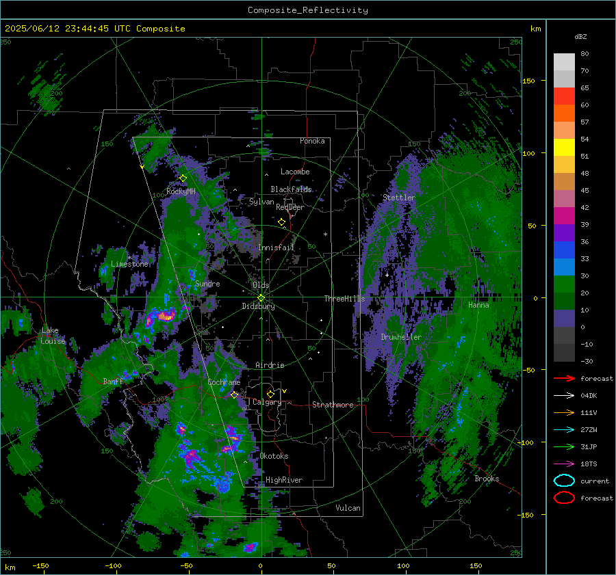Click the yellow radar-site diamond at Didsbury

coord(261,298)
